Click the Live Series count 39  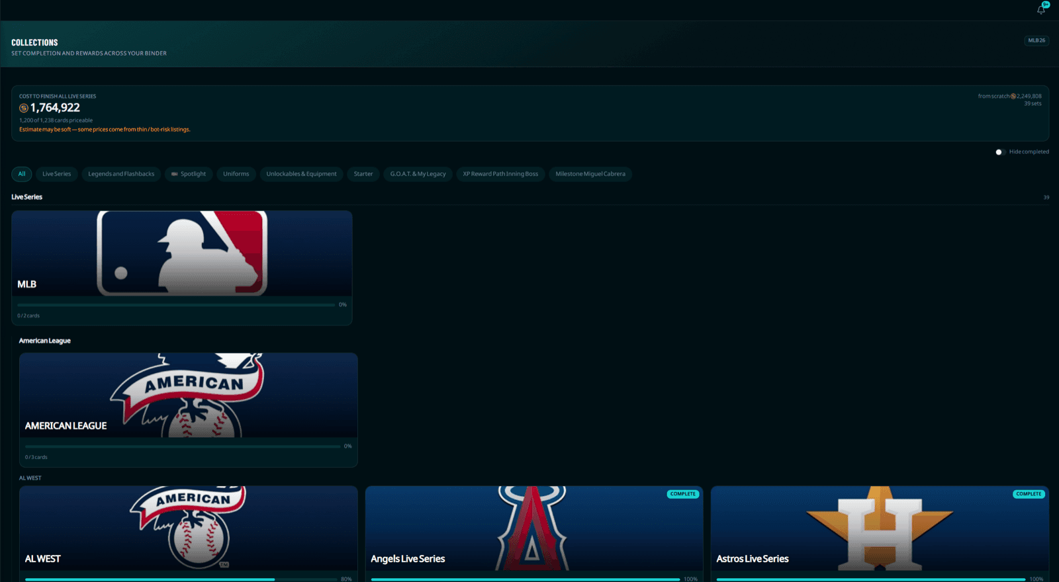pyautogui.click(x=1046, y=198)
